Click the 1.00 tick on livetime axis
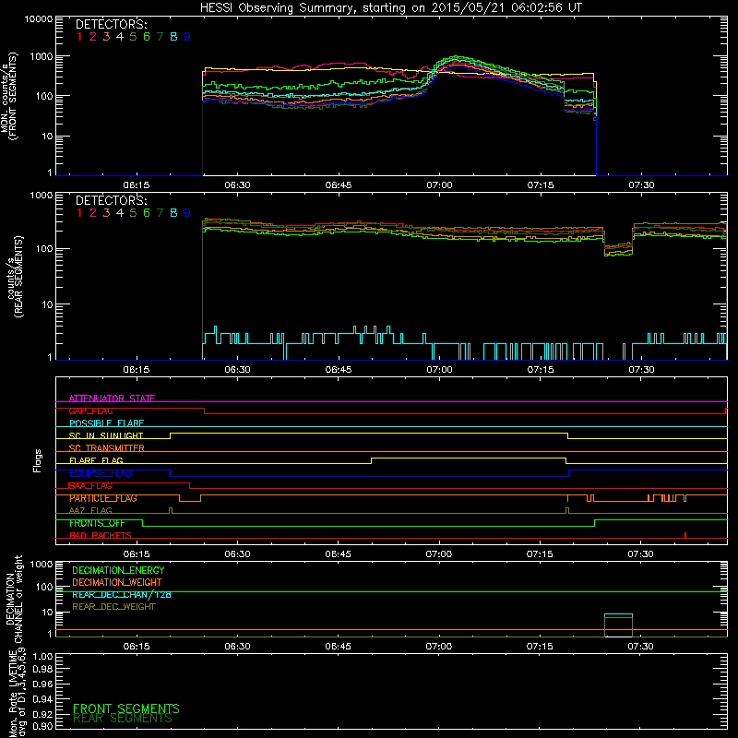This screenshot has height=738, width=738. tap(42, 657)
